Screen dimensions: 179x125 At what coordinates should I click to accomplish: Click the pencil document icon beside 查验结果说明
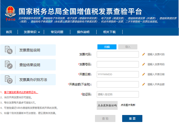pos(9,65)
